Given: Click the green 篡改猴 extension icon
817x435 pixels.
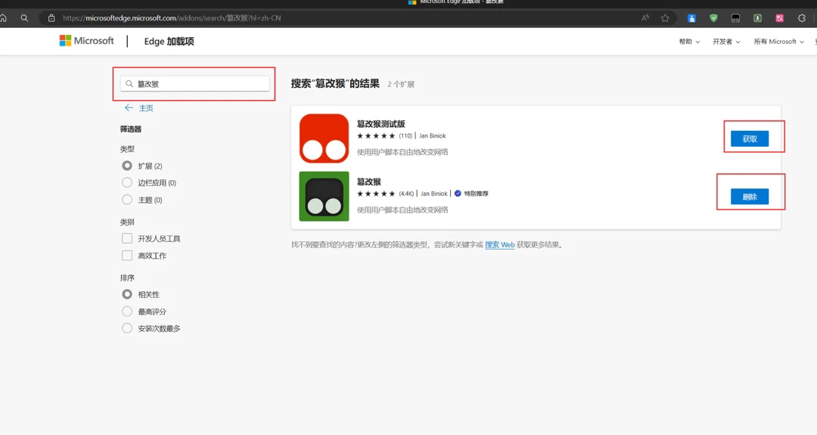Looking at the screenshot, I should (x=324, y=197).
